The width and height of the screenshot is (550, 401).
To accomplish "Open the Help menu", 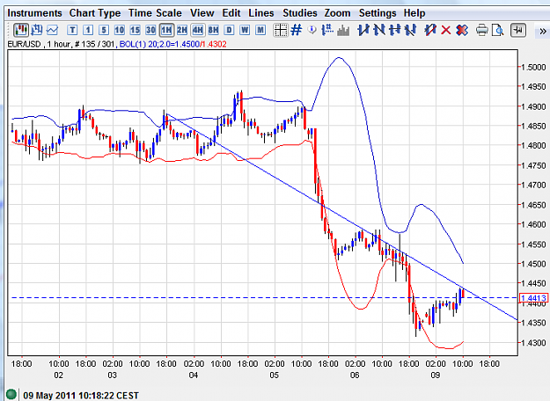I will tap(414, 13).
